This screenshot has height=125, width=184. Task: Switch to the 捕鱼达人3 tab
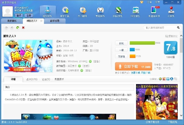click(33, 21)
